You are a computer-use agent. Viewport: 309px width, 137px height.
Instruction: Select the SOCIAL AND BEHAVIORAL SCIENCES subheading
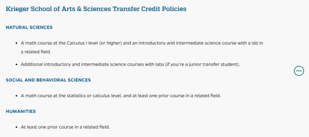click(48, 80)
